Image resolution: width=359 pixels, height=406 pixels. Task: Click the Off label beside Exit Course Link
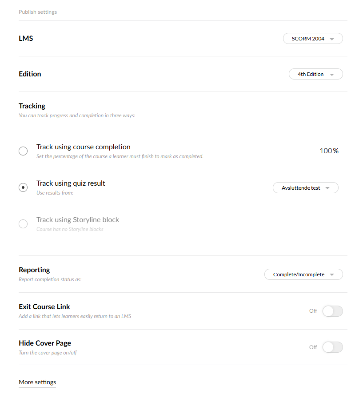click(313, 311)
